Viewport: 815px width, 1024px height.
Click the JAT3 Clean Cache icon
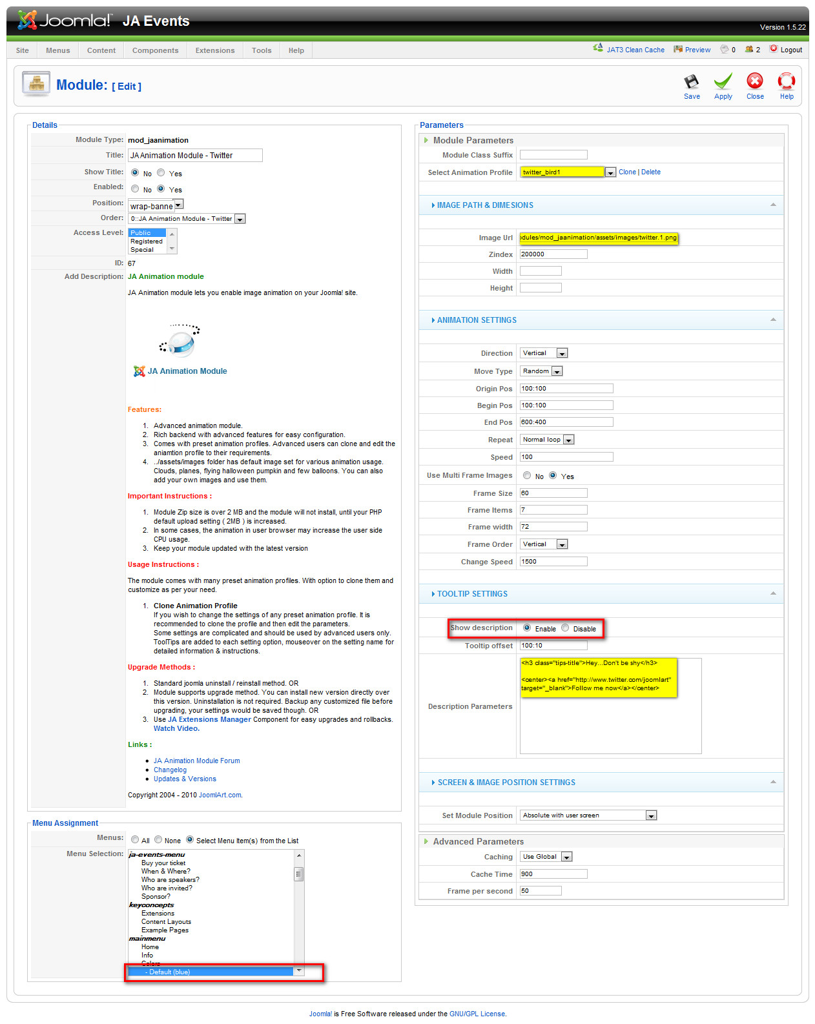(x=598, y=48)
